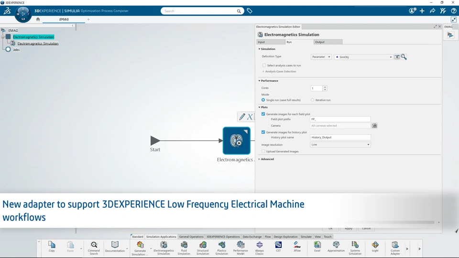Click the History plot name field
The image size is (459, 258).
(x=340, y=138)
